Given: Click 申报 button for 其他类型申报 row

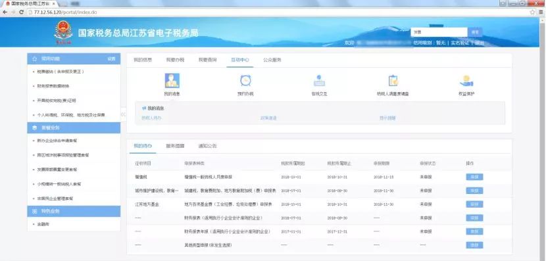Looking at the screenshot, I should 474,245.
